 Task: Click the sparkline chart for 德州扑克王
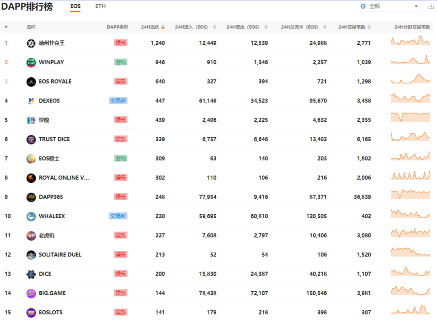click(x=410, y=41)
